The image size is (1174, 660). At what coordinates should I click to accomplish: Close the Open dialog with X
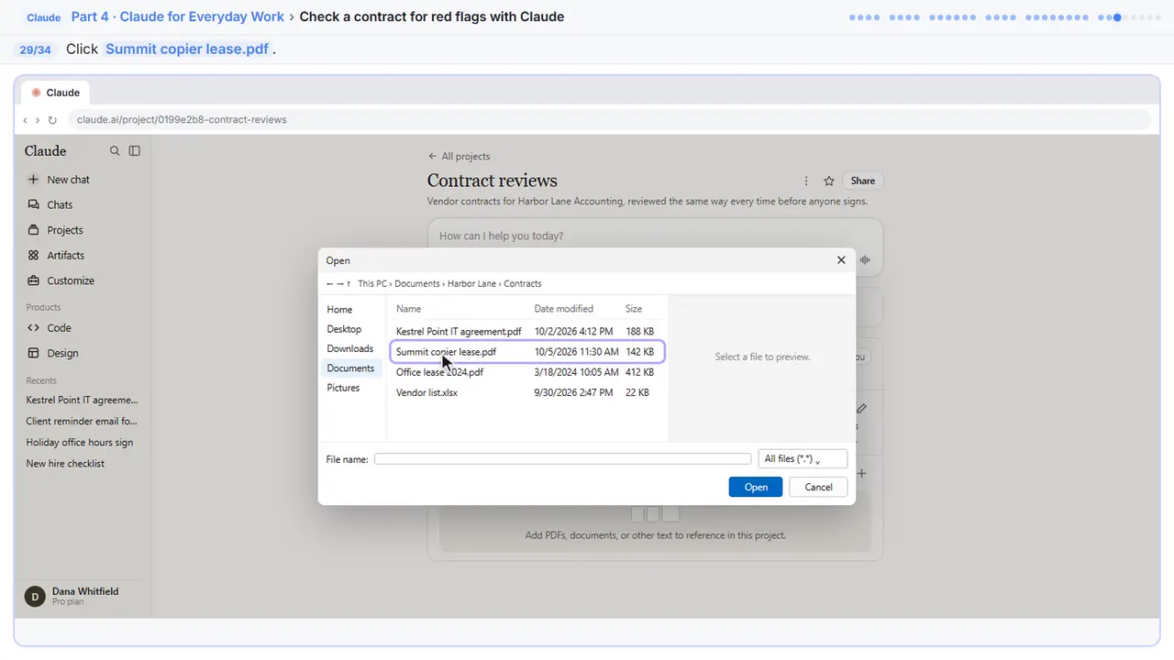click(x=841, y=260)
